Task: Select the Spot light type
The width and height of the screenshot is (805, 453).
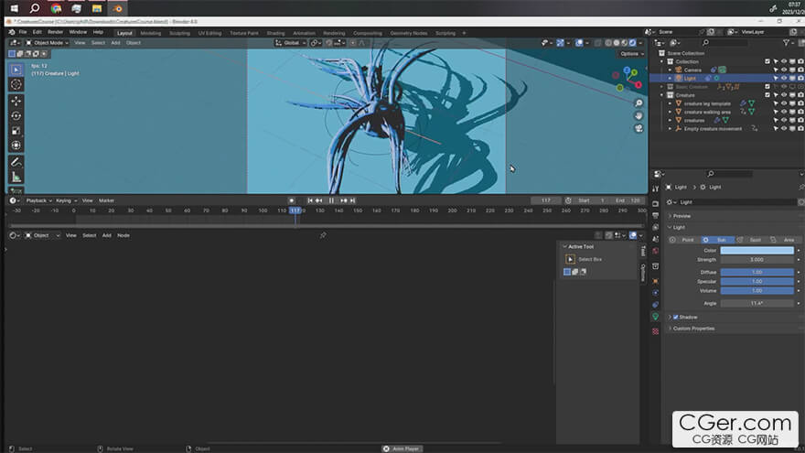Action: click(751, 240)
